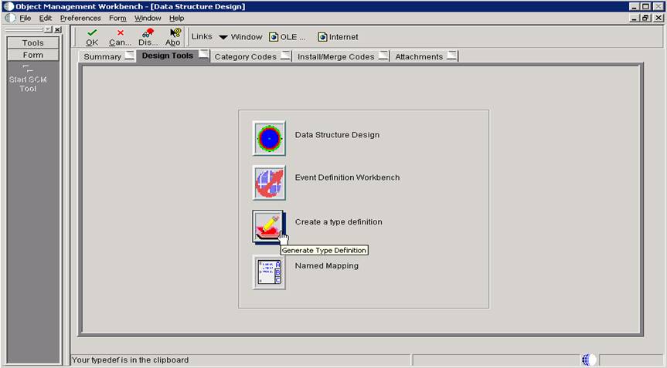Open the File menu
Screen dimensions: 667x368
pos(25,19)
